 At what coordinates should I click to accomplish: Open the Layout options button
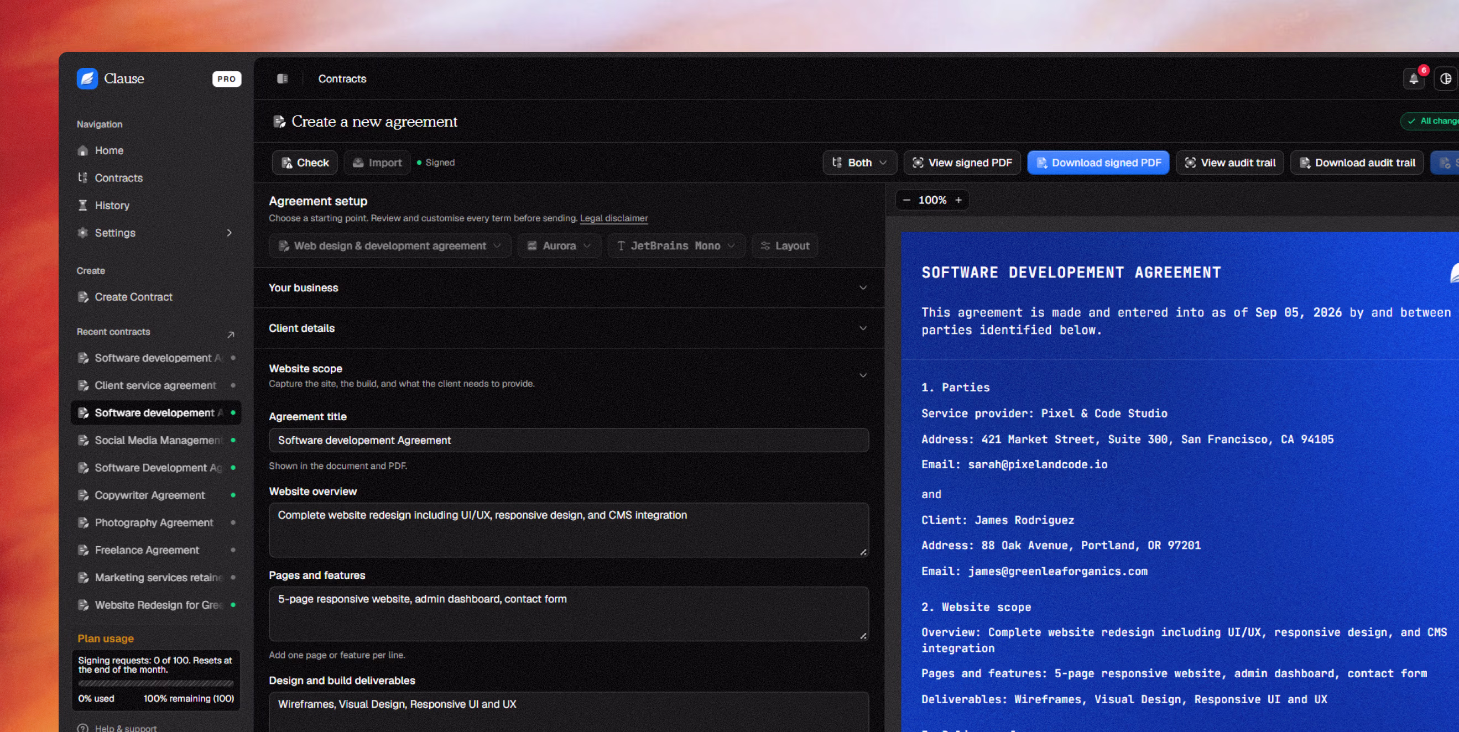click(x=785, y=245)
